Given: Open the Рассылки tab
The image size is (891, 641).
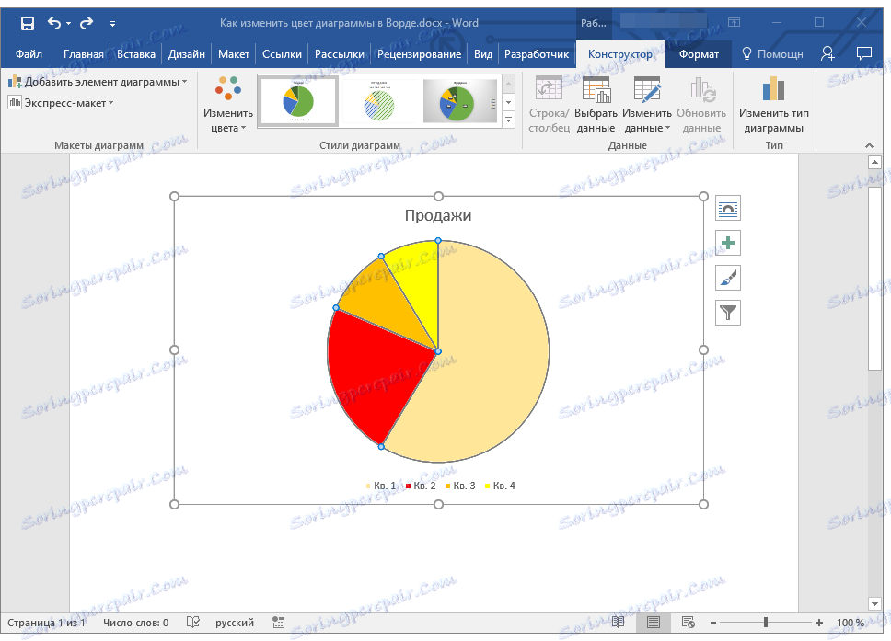Looking at the screenshot, I should (x=340, y=54).
